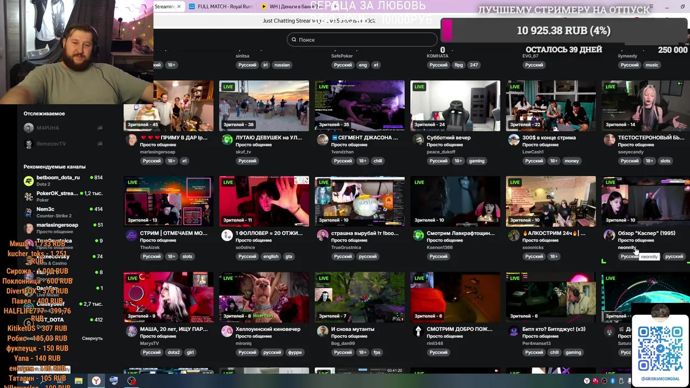Viewport: 690px width, 388px height.
Task: Open neonnily channel name link
Action: 627,247
